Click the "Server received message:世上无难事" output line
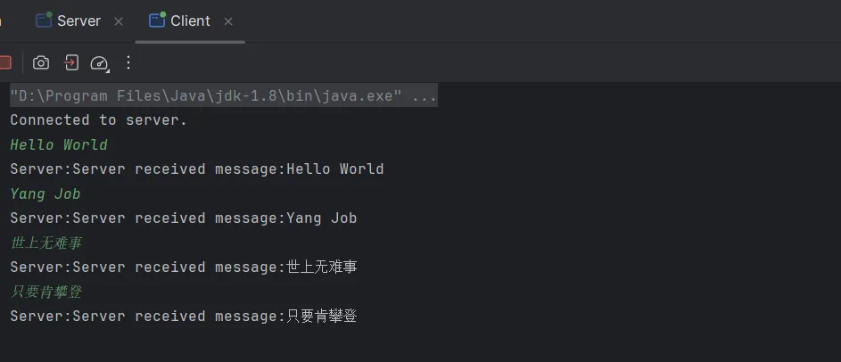 pyautogui.click(x=183, y=267)
